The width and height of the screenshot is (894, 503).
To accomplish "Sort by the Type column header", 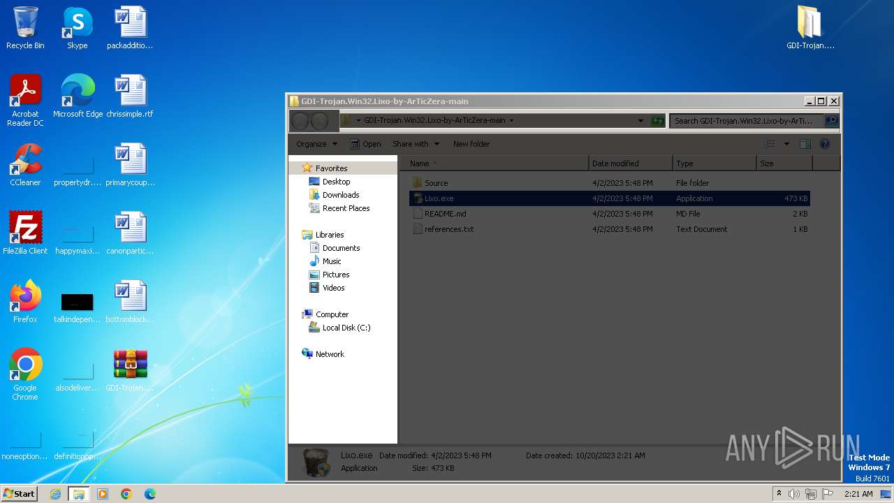I will point(715,163).
